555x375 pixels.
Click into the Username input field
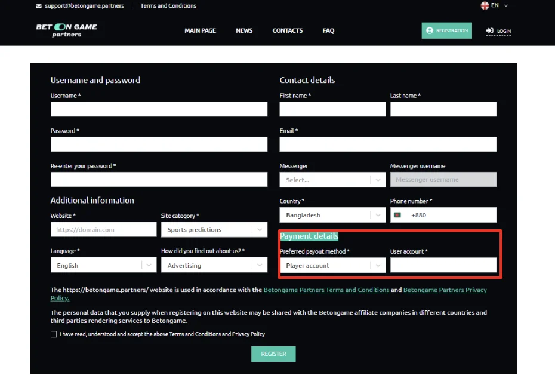pyautogui.click(x=159, y=109)
